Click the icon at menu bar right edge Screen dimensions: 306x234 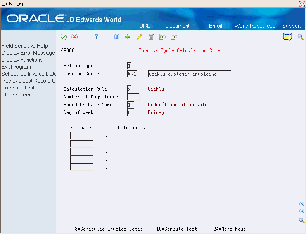point(302,4)
